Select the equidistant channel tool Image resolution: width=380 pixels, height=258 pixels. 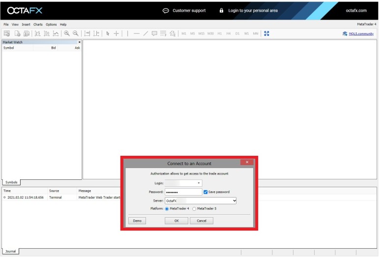(173, 33)
